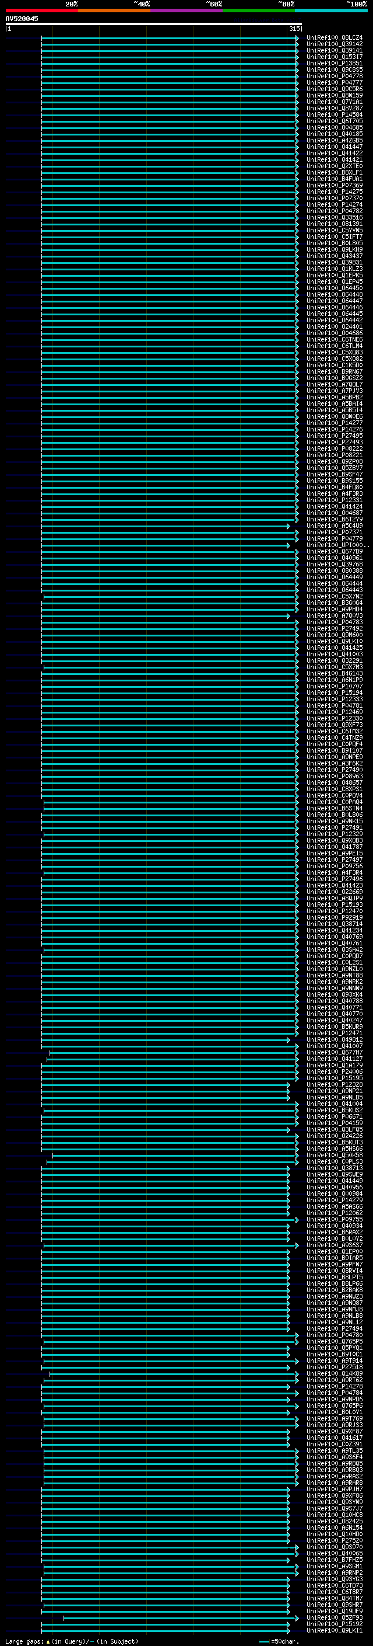Viewport: 373px width, 1646px height.
Task: Select the UniRef100_Q2XTE0 label
Action: click(335, 166)
